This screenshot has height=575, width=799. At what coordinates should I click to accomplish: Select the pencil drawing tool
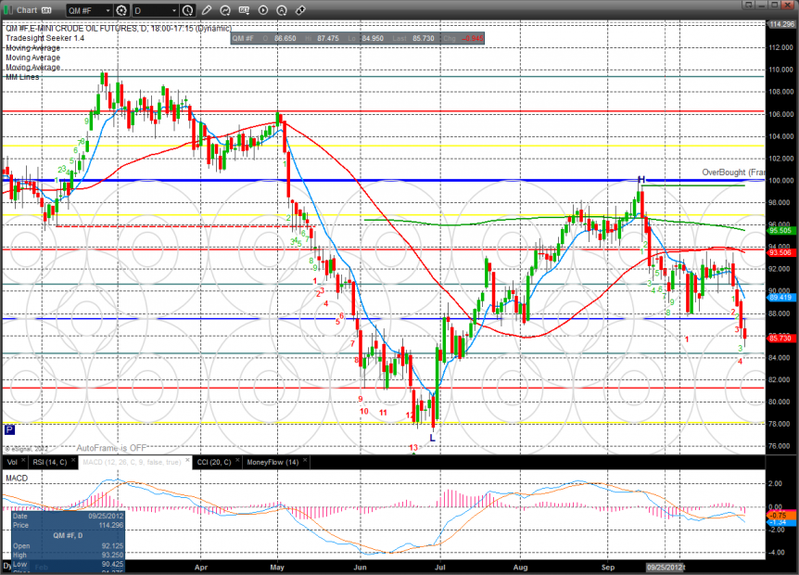[x=207, y=10]
